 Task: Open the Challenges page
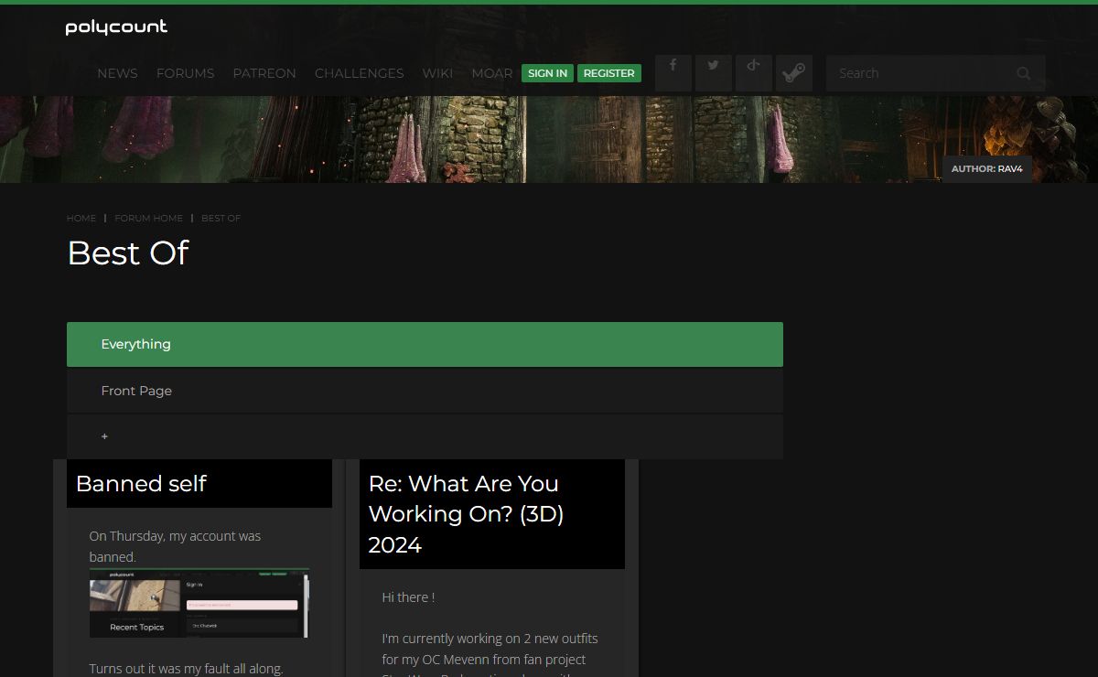[360, 73]
